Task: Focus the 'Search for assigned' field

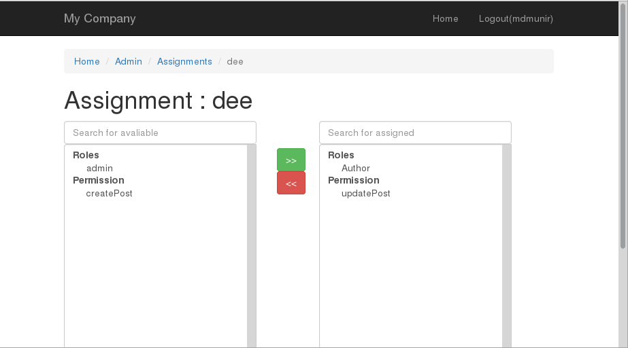Action: [x=415, y=133]
